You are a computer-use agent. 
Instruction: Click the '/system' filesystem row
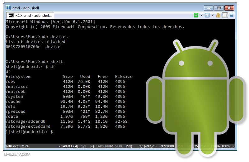(65, 97)
